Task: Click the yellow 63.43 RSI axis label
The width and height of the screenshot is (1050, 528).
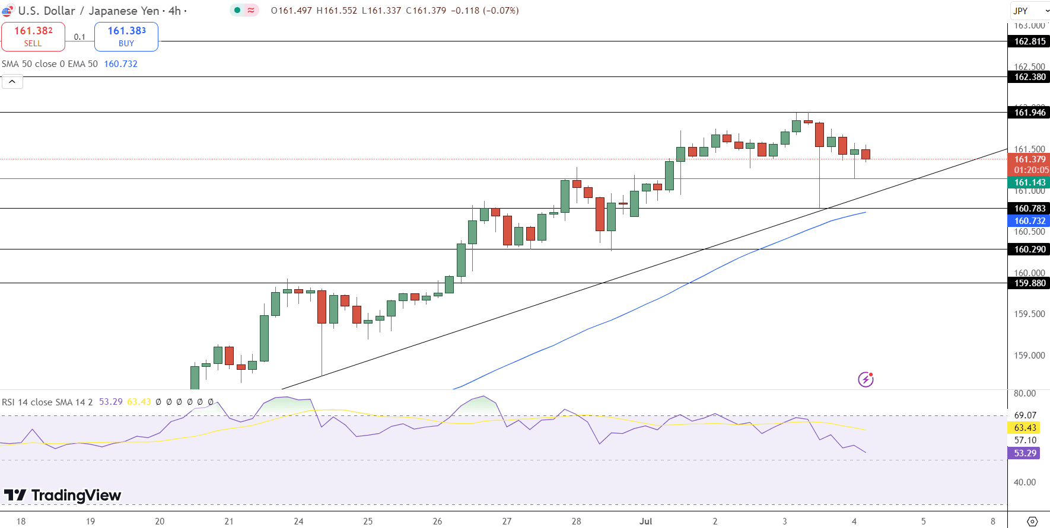Action: 1024,428
